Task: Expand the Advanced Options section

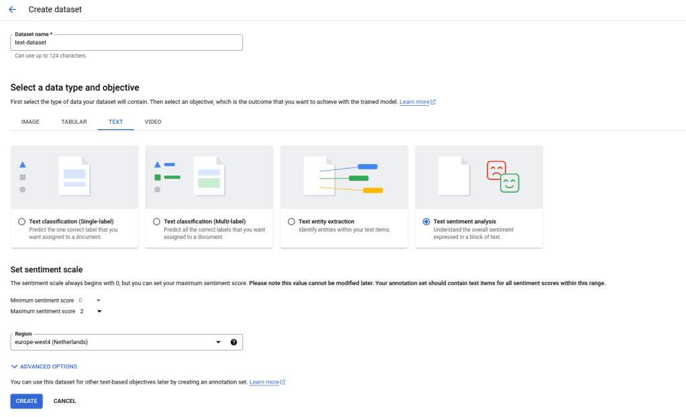Action: (44, 367)
